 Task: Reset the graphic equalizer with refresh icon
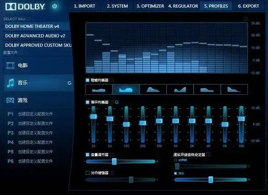click(117, 102)
